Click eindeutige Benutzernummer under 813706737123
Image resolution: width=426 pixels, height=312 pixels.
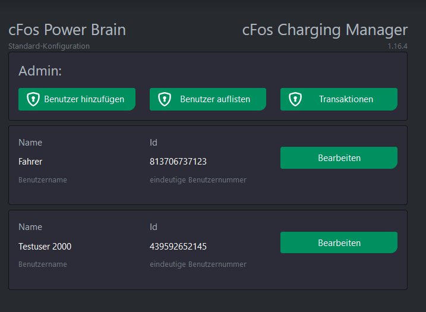click(198, 180)
